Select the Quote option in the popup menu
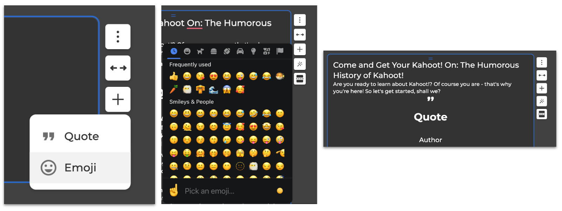 pyautogui.click(x=80, y=136)
